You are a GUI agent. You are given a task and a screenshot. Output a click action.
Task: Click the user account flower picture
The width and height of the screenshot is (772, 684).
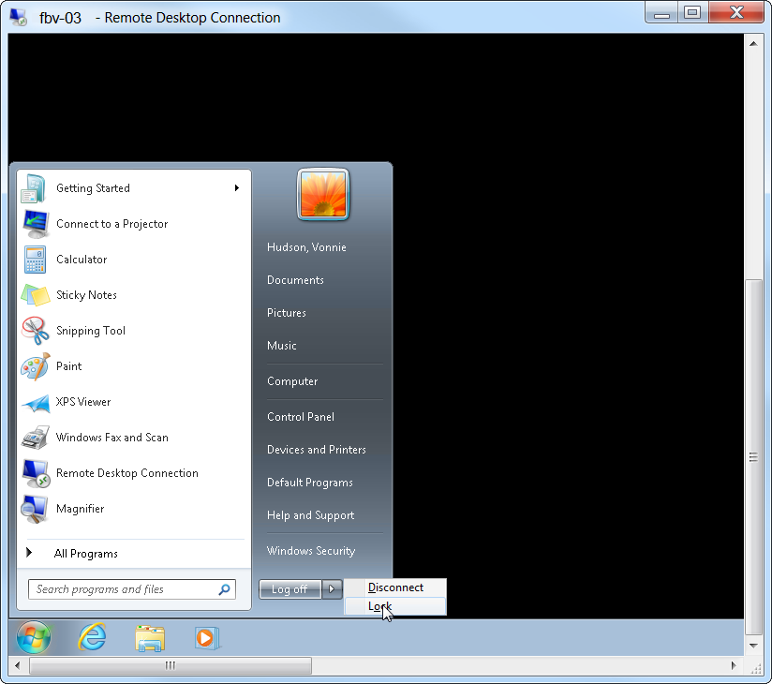click(323, 194)
